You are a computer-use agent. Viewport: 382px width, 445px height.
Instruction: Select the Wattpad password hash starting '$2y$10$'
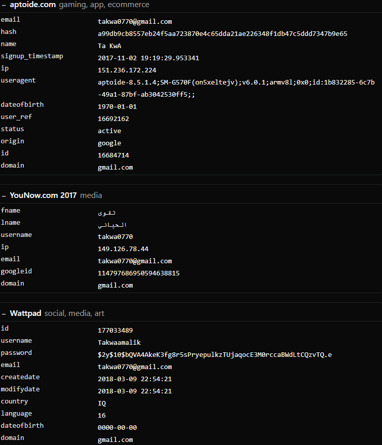click(x=215, y=355)
